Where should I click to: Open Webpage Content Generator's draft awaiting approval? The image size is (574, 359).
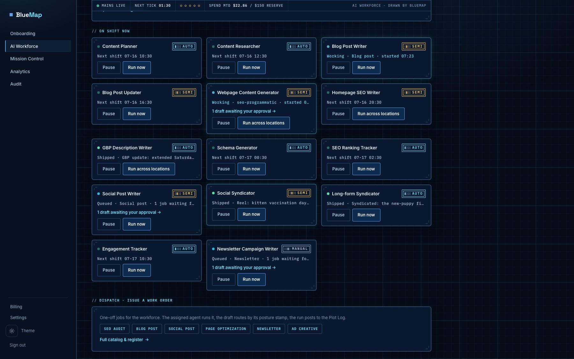(x=244, y=111)
